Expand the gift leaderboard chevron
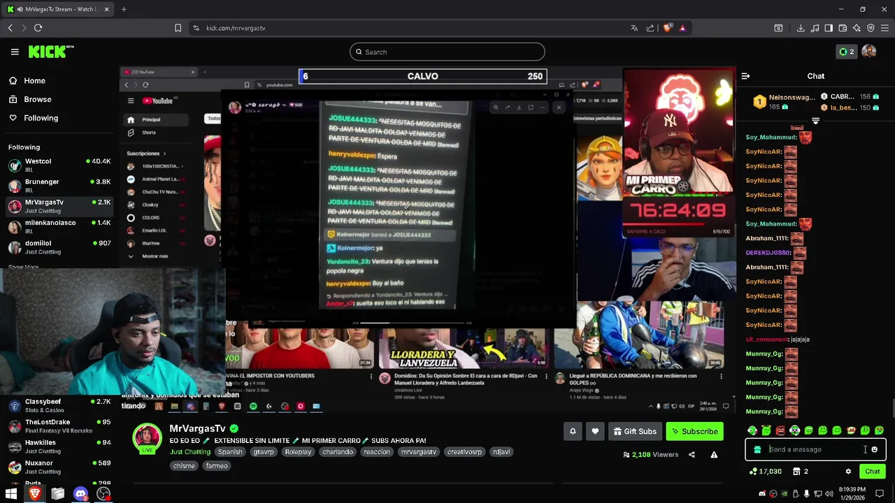895x503 pixels. tap(815, 121)
